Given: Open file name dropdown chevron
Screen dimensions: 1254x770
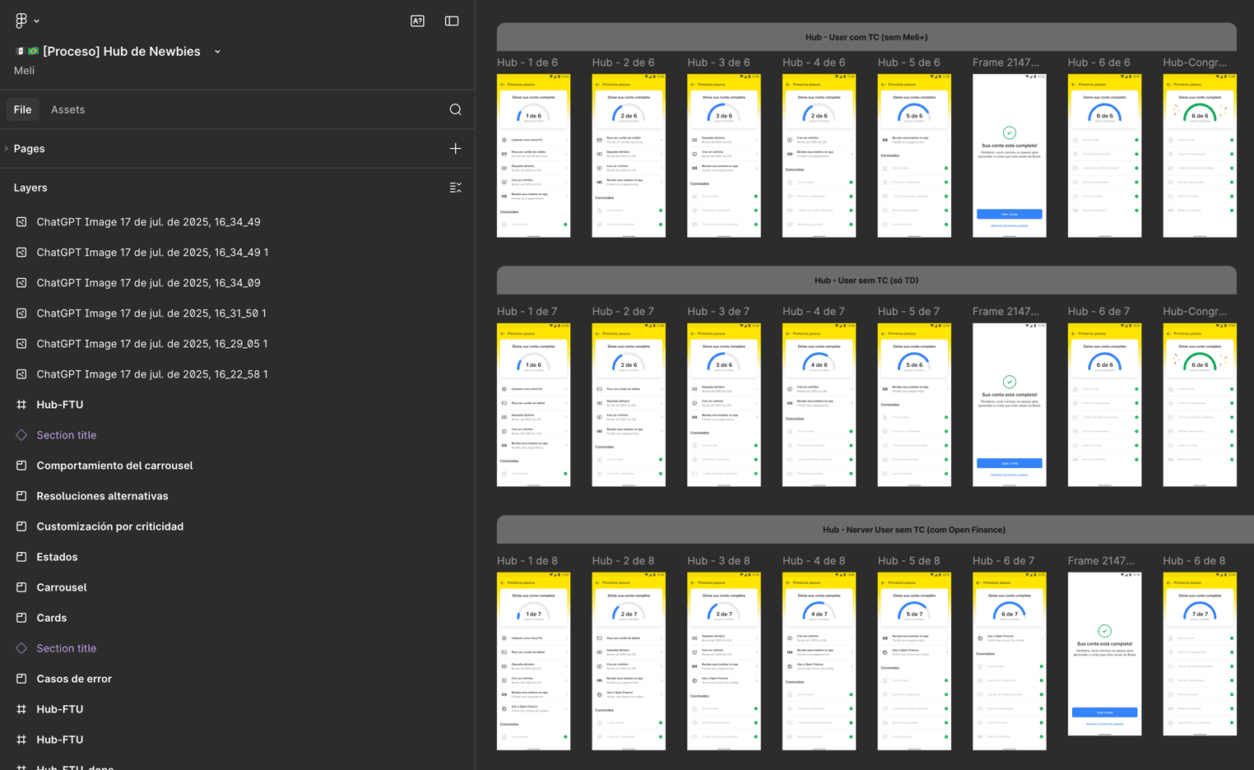Looking at the screenshot, I should pyautogui.click(x=217, y=52).
